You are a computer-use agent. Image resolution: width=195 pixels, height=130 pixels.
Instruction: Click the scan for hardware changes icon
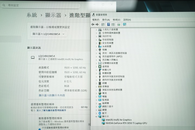click(119, 24)
